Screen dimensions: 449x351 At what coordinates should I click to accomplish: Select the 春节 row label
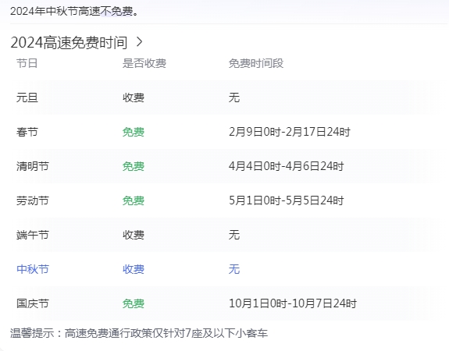(27, 132)
